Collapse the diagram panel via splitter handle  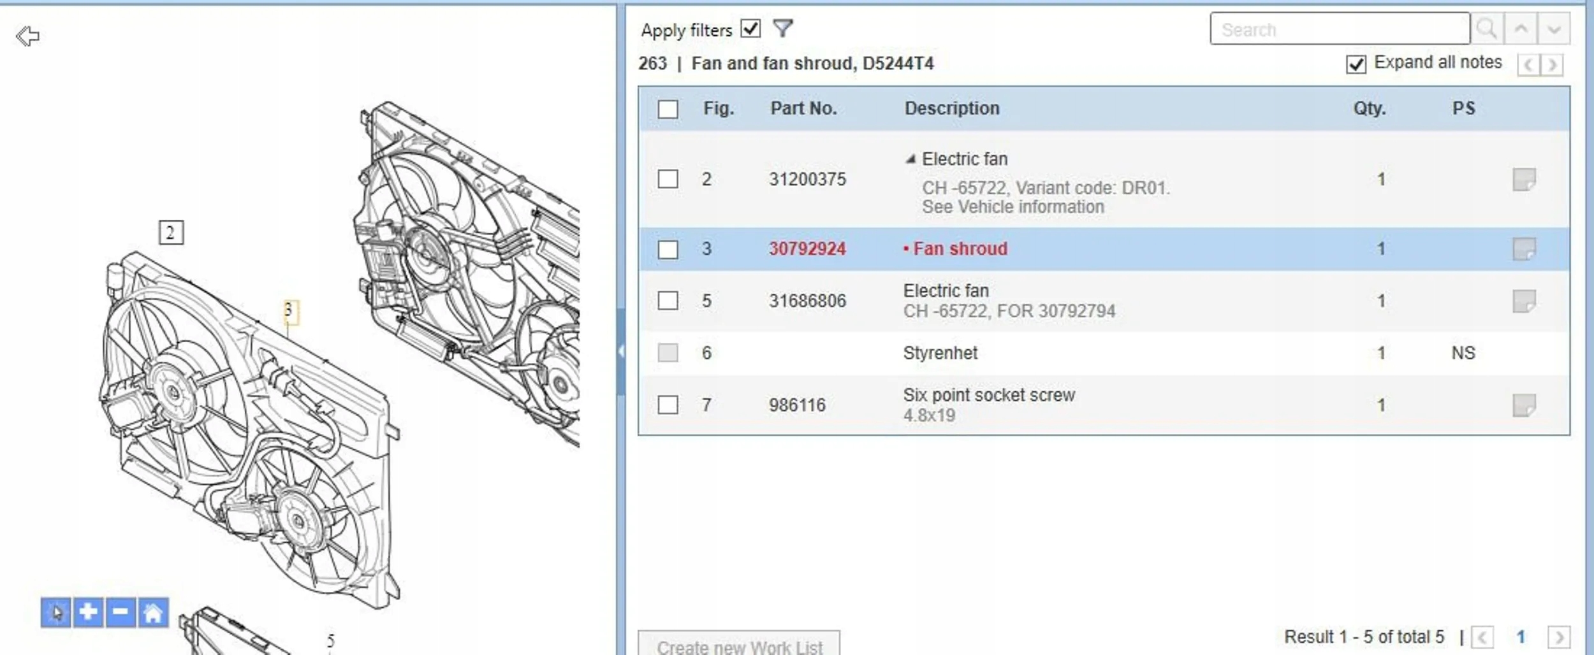tap(620, 350)
